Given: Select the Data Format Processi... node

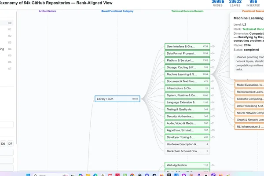Looking at the screenshot, I should (x=187, y=53).
